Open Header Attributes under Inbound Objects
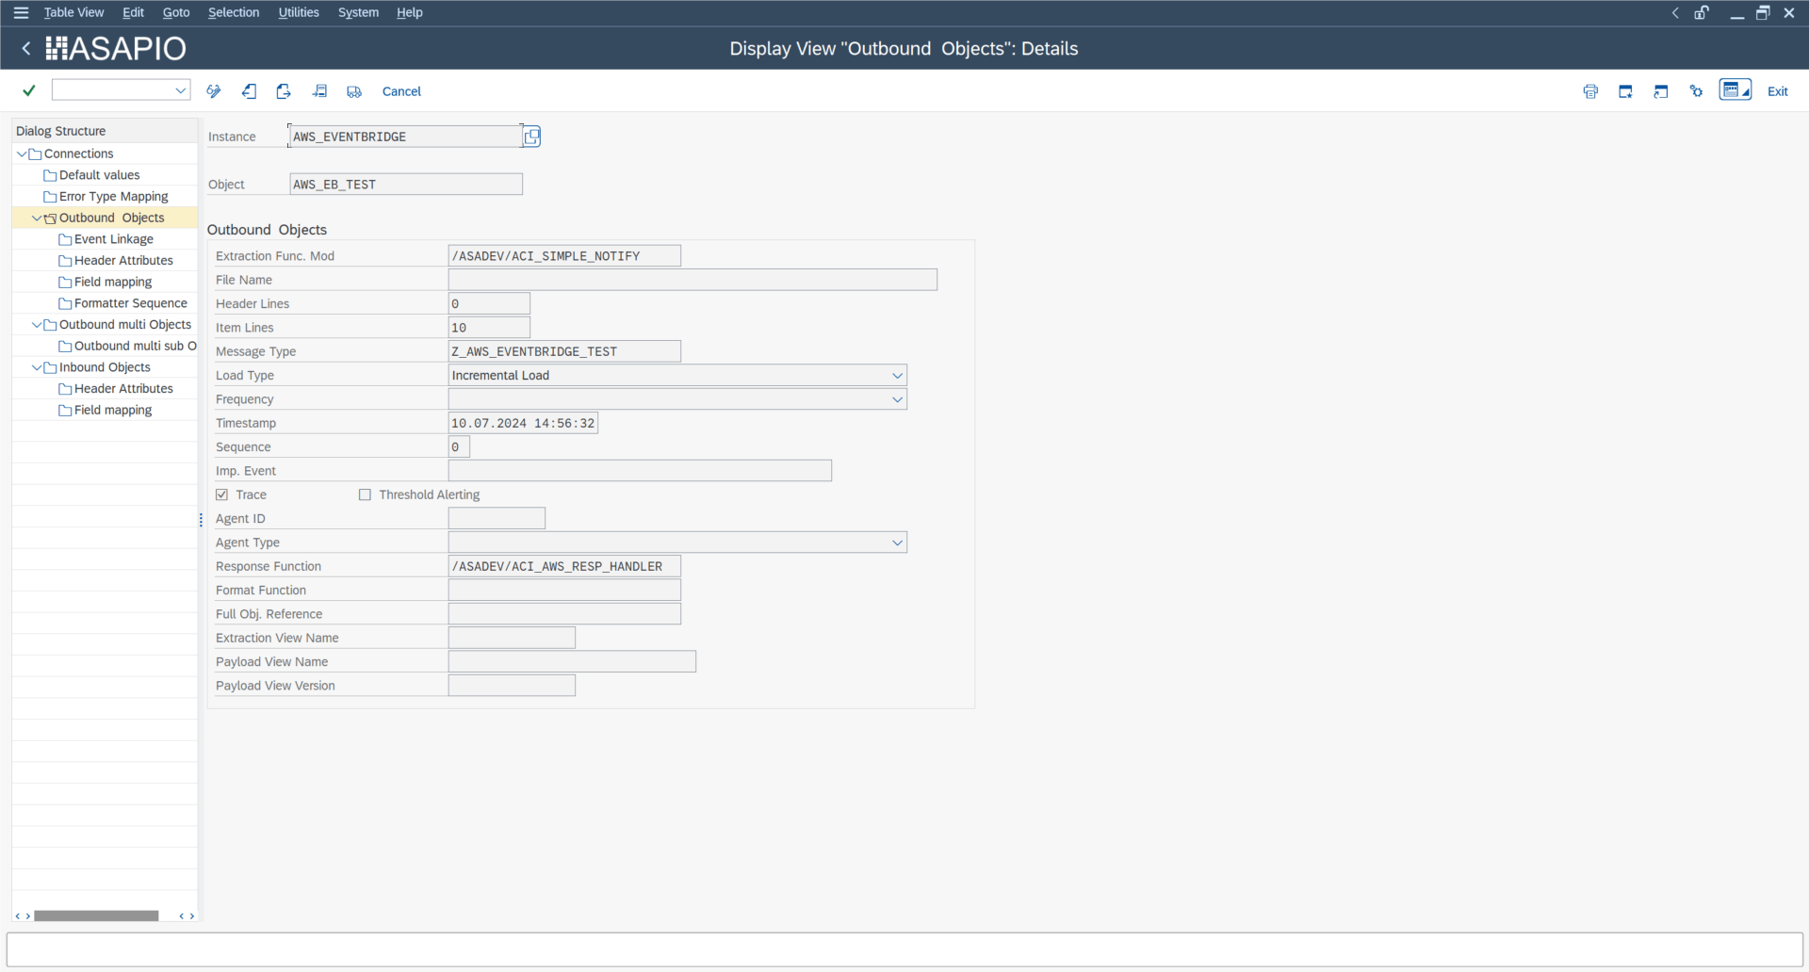This screenshot has height=972, width=1809. (x=123, y=388)
